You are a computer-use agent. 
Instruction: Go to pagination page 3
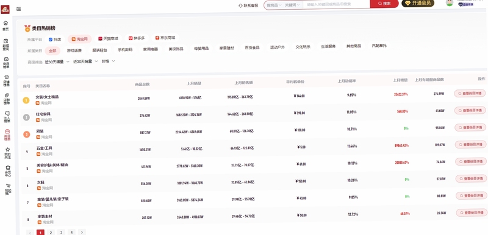(x=61, y=232)
